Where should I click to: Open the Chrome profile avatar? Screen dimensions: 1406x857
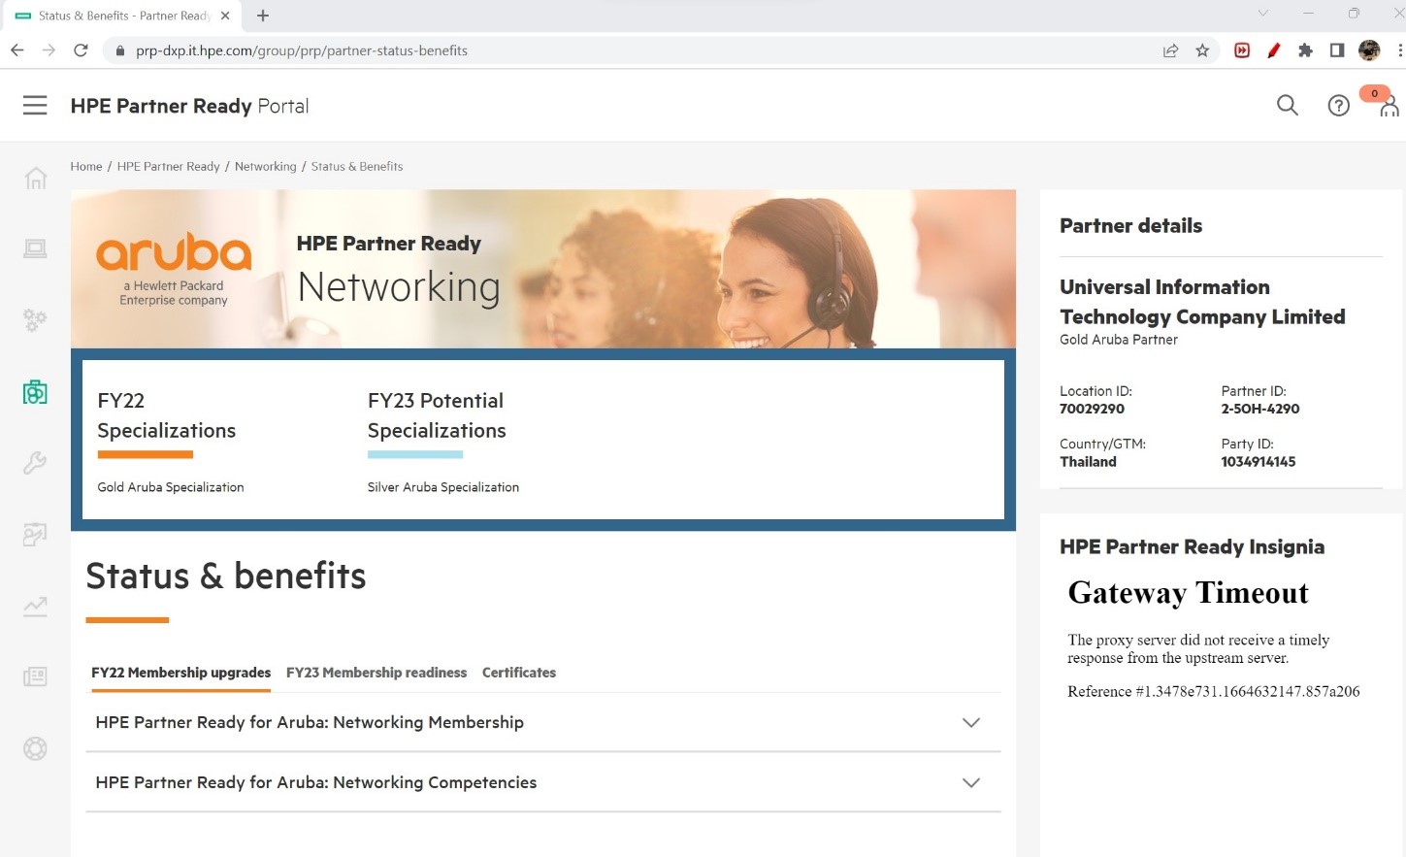[1369, 50]
